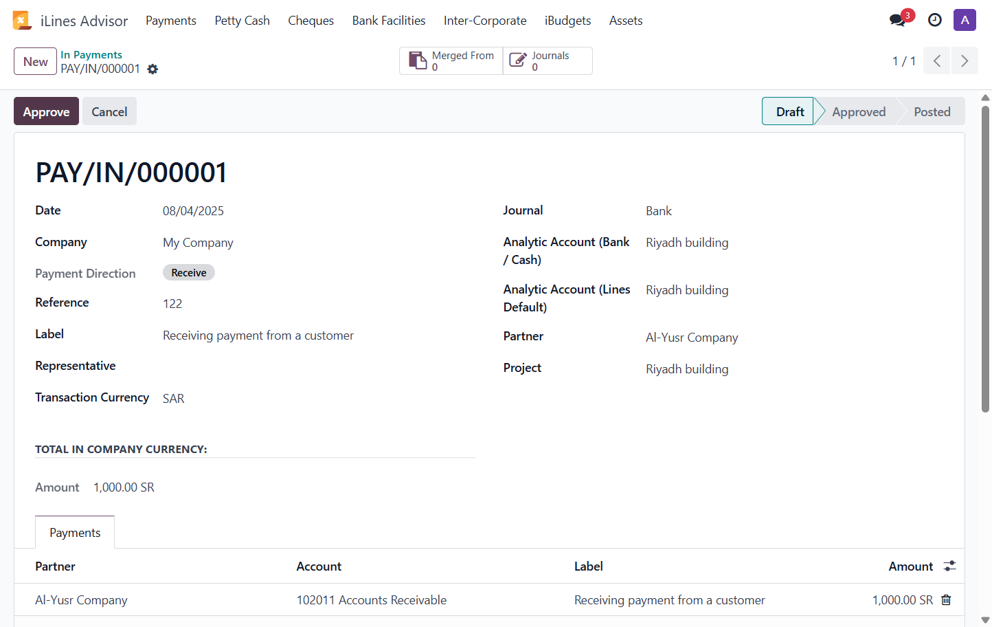The image size is (992, 627).
Task: Click the gear actions icon next to PAY/IN/000001
Action: (153, 69)
